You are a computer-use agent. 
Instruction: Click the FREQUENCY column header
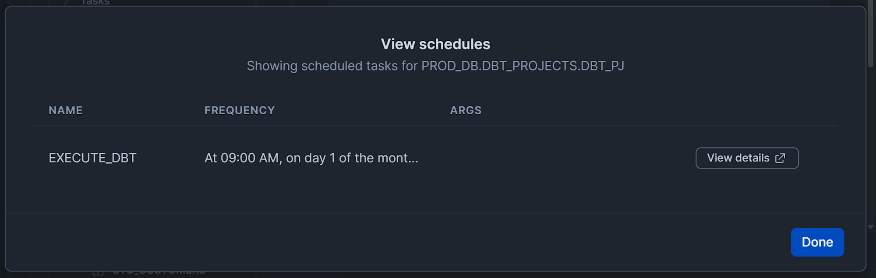click(240, 110)
